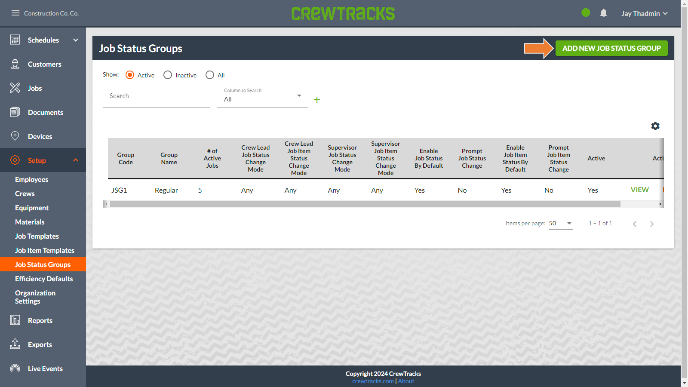The height and width of the screenshot is (387, 688).
Task: Open the Job Templates page
Action: pos(37,236)
